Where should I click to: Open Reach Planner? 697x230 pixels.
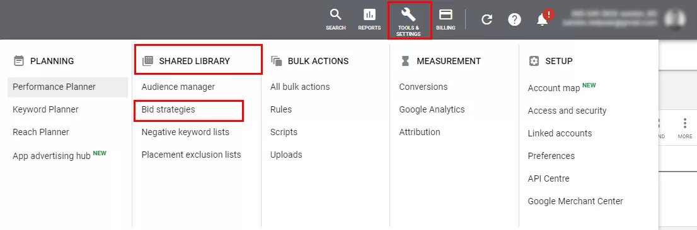pos(41,132)
